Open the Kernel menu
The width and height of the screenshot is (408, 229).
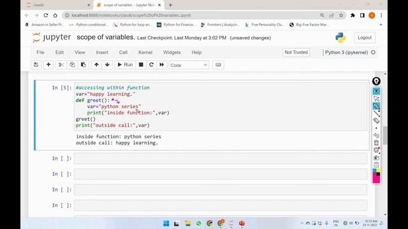[145, 52]
